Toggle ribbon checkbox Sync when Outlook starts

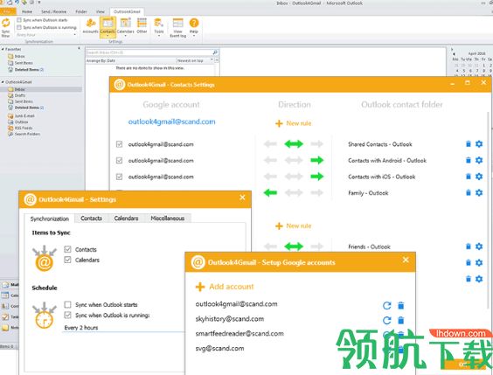coord(19,20)
